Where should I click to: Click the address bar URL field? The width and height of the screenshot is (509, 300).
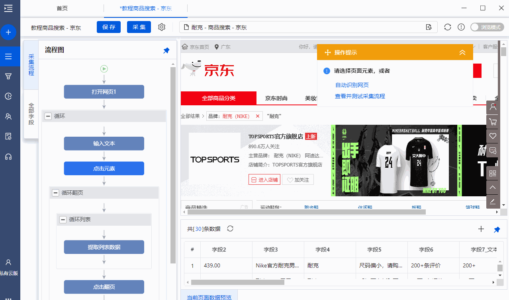click(308, 27)
